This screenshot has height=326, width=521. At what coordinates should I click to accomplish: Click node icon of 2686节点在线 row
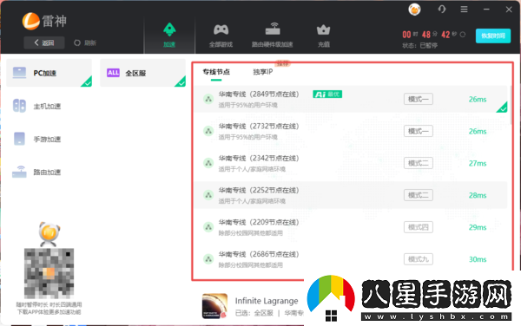point(208,259)
